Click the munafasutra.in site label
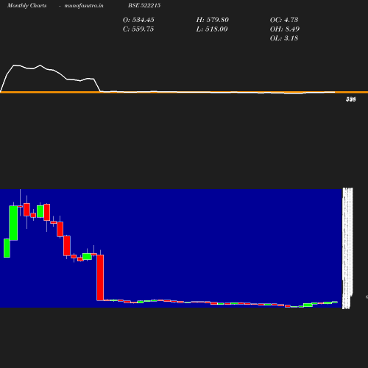368x368 pixels. (84, 5)
